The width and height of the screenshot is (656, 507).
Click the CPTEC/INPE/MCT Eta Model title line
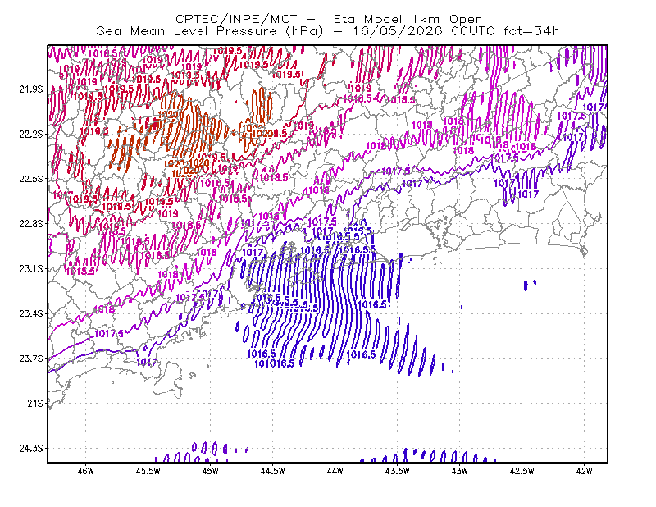[328, 19]
